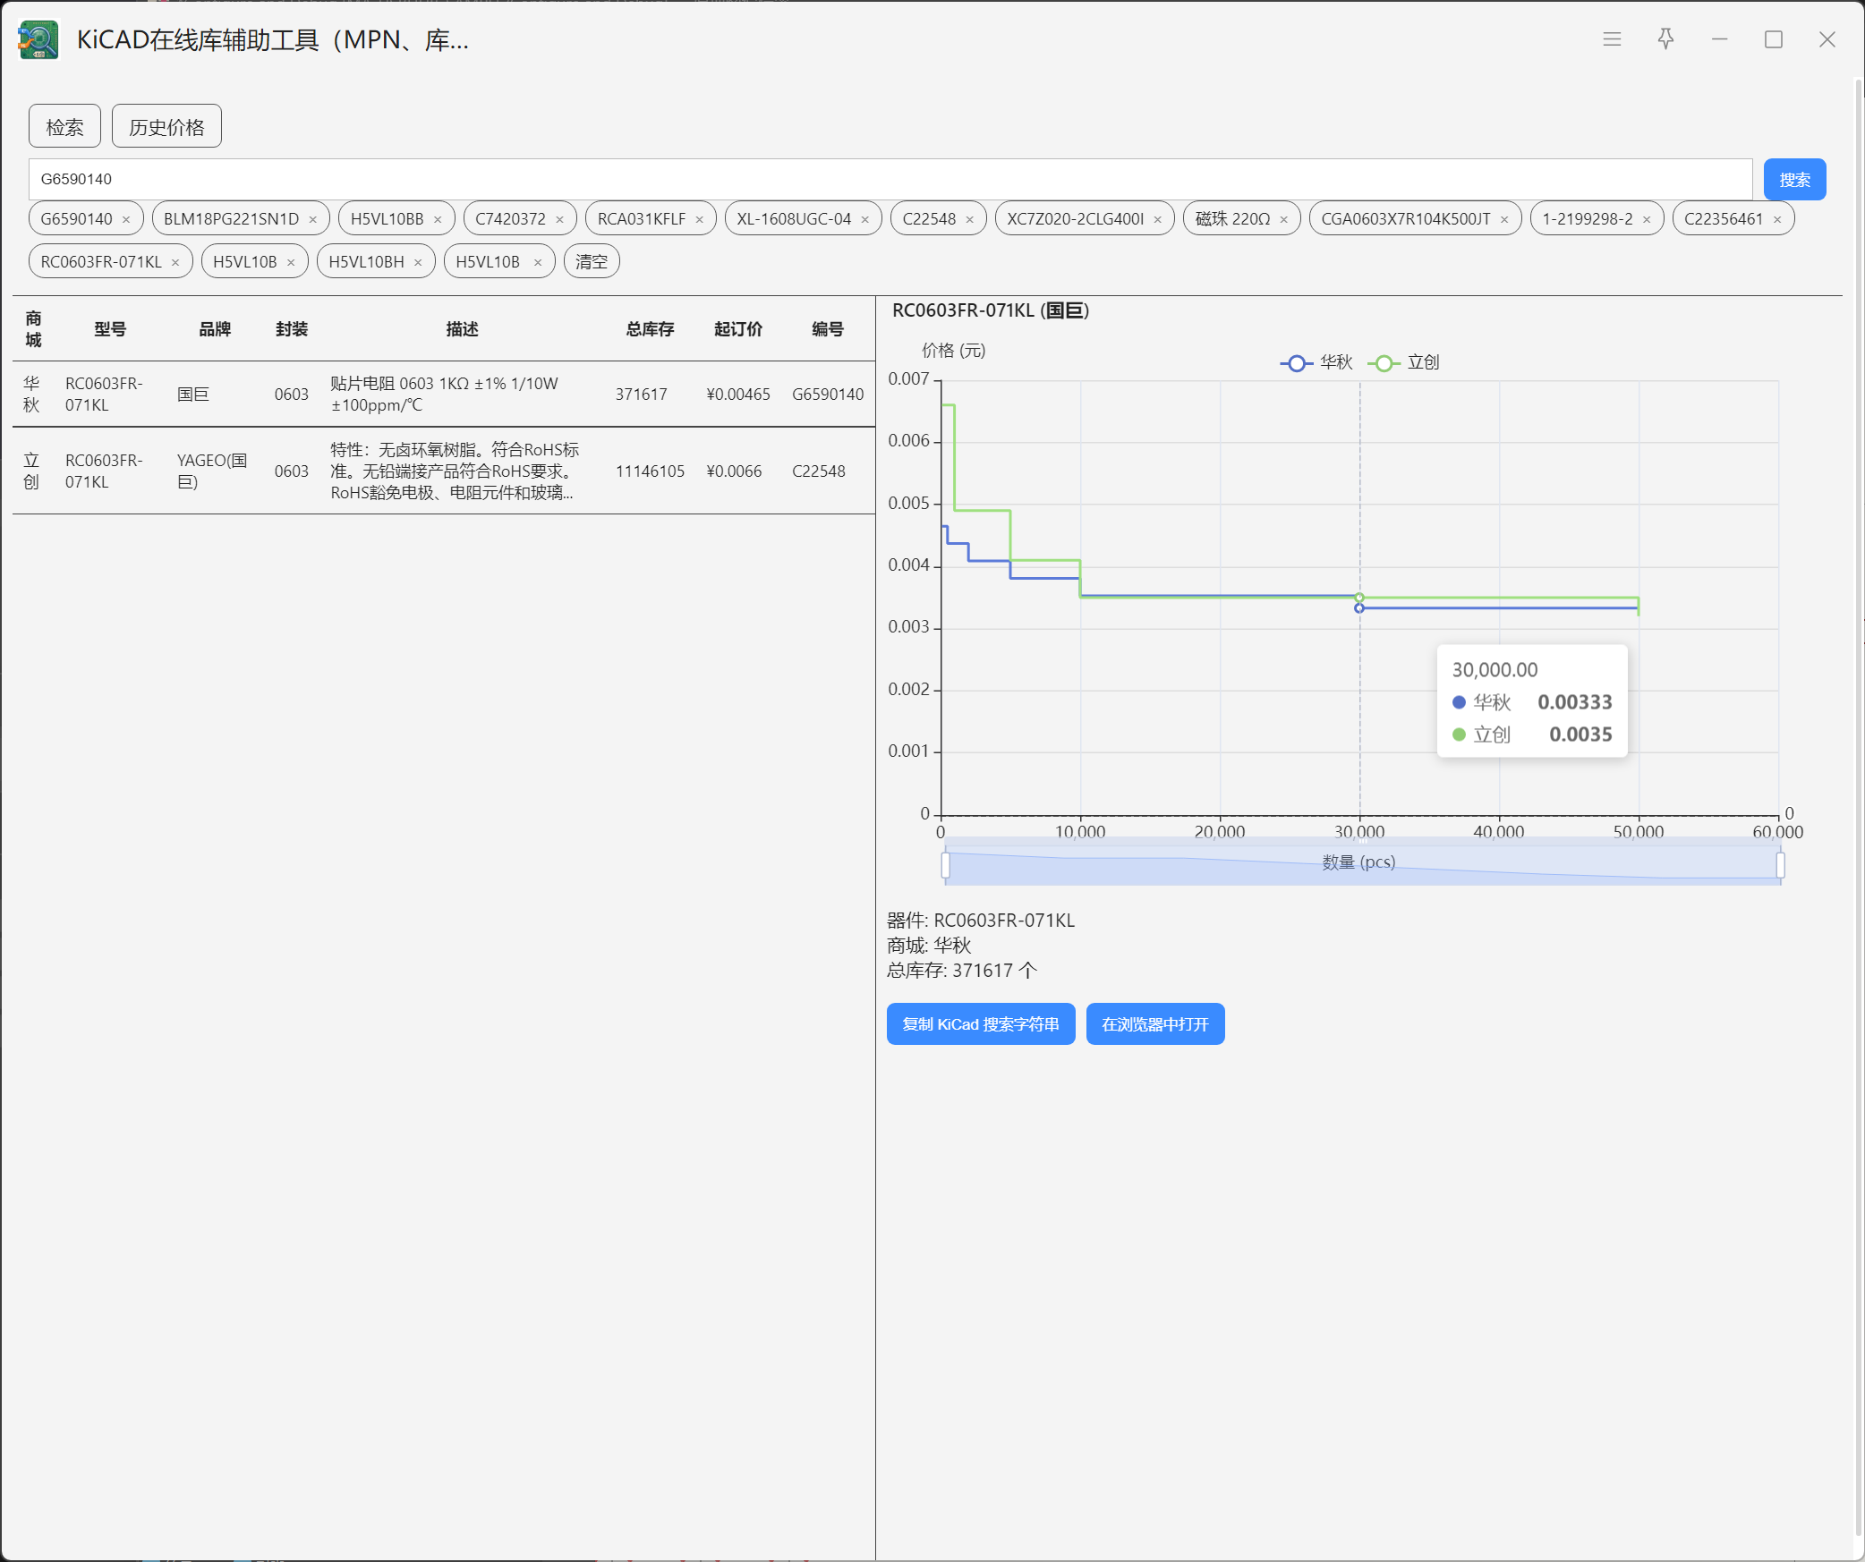Click the left handle of quantity zoom slider
Image resolution: width=1865 pixels, height=1562 pixels.
coord(945,865)
